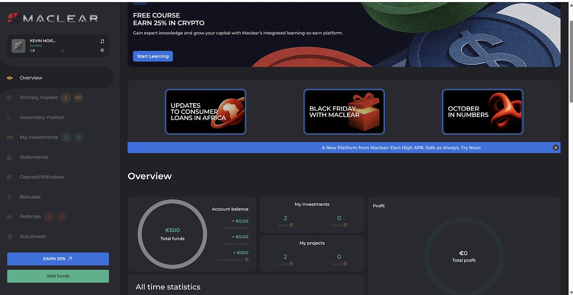Click the Funds available €0.00 amount
The width and height of the screenshot is (573, 295).
click(242, 221)
